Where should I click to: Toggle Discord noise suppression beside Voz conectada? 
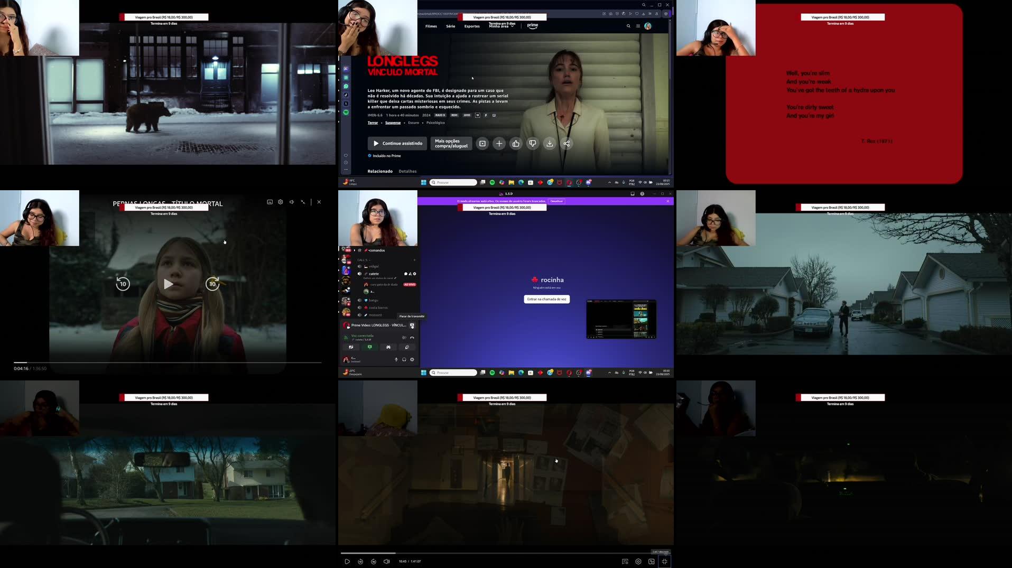404,338
